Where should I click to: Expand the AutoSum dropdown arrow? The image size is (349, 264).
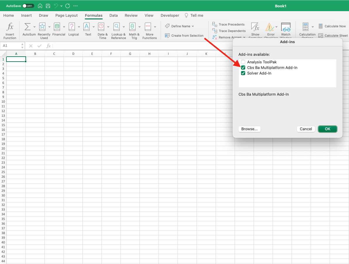coord(35,27)
